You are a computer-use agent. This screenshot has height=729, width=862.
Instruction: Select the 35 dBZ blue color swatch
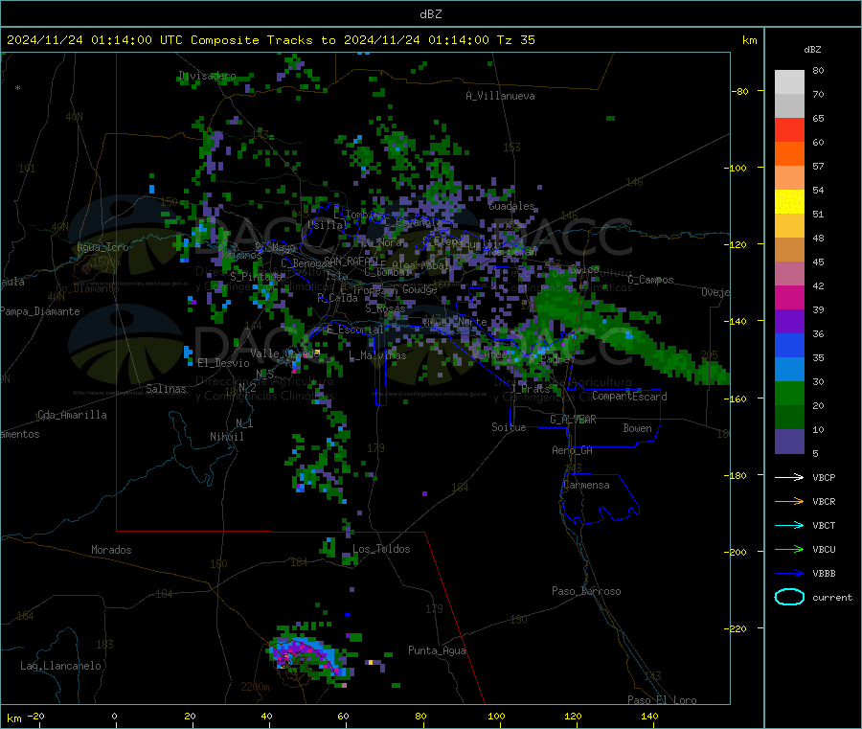tap(789, 345)
